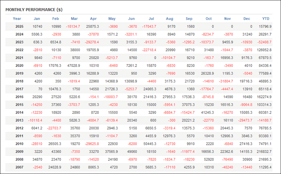The height and width of the screenshot is (174, 281).
Task: Select the 2023 YTD loss -52408.7
Action: (x=264, y=42)
